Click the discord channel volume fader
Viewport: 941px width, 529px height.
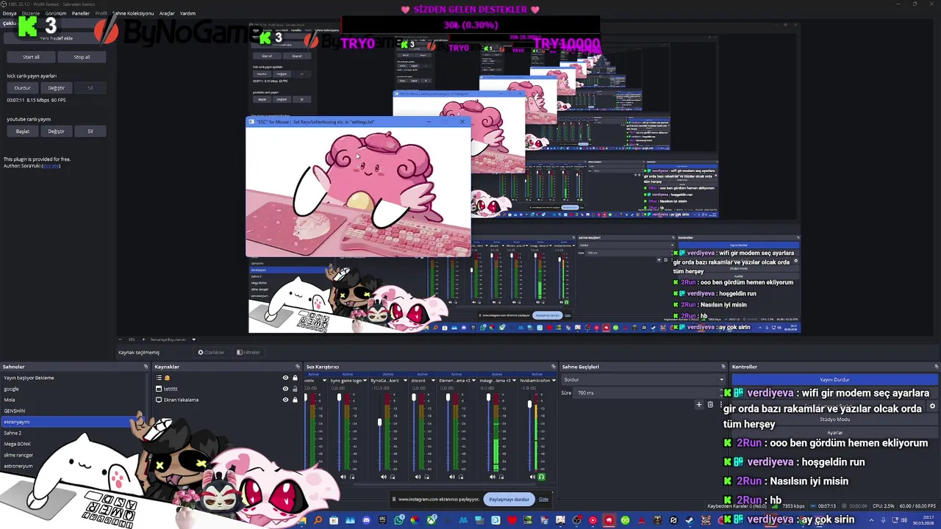(414, 397)
